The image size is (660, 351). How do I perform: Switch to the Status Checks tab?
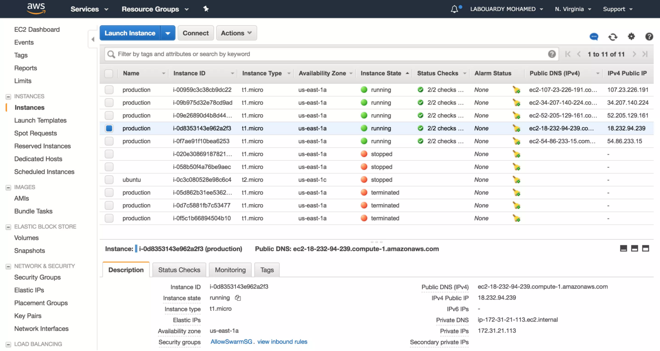click(x=179, y=270)
